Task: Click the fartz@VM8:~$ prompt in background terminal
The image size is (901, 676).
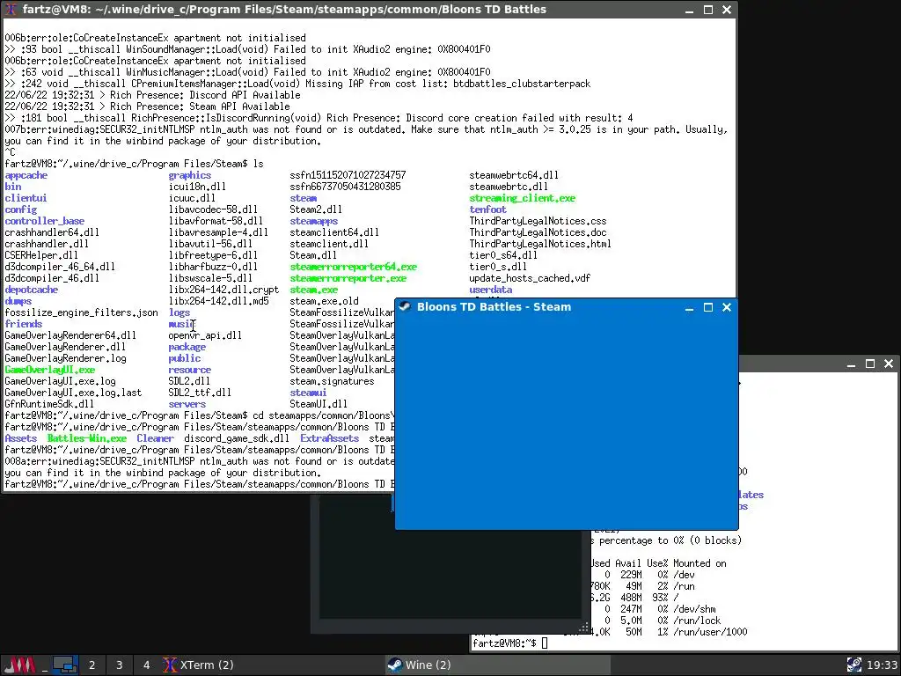Action: [504, 643]
